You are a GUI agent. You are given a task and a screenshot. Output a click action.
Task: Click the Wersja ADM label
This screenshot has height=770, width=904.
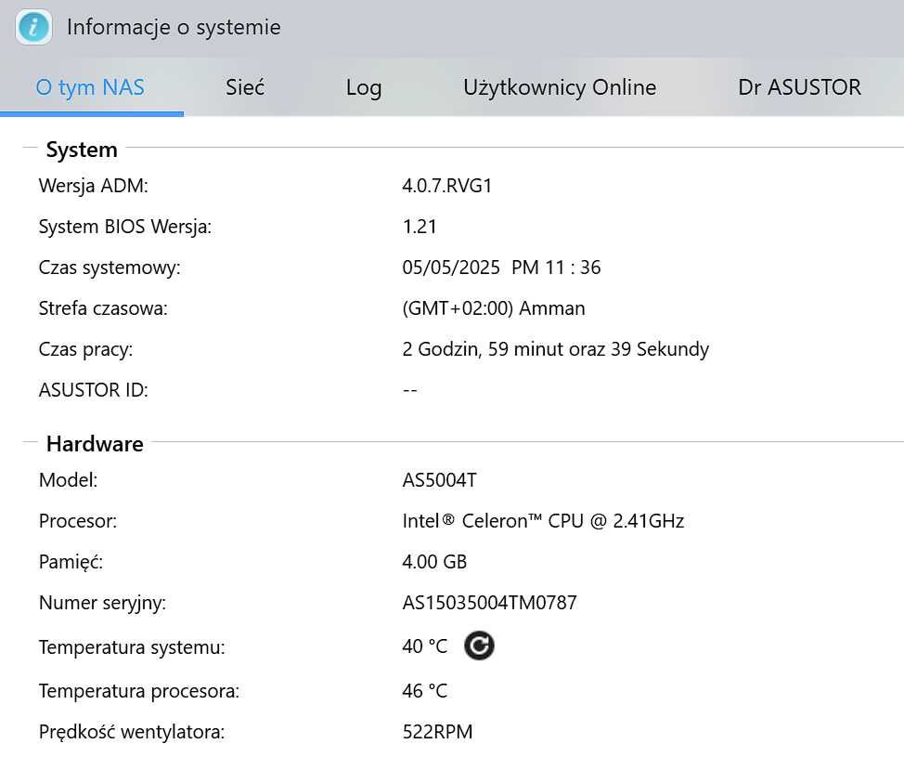tap(94, 187)
